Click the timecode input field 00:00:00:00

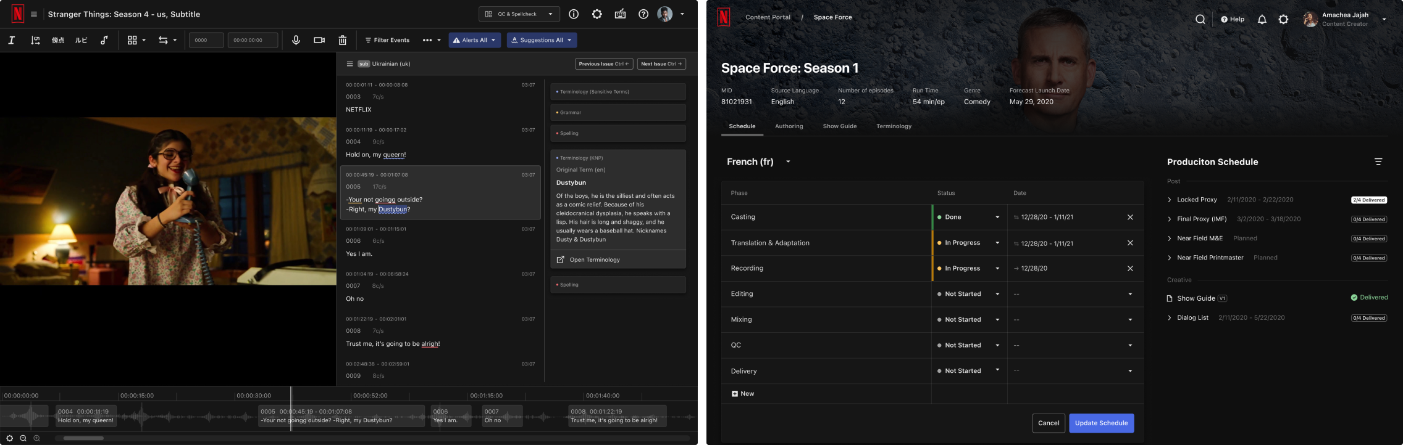[253, 40]
